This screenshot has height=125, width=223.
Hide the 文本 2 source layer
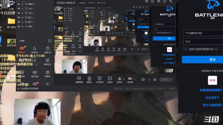click(x=19, y=13)
